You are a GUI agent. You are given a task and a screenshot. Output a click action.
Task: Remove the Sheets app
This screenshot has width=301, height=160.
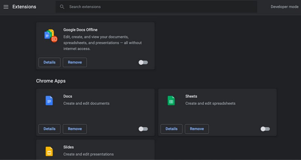pos(197,129)
